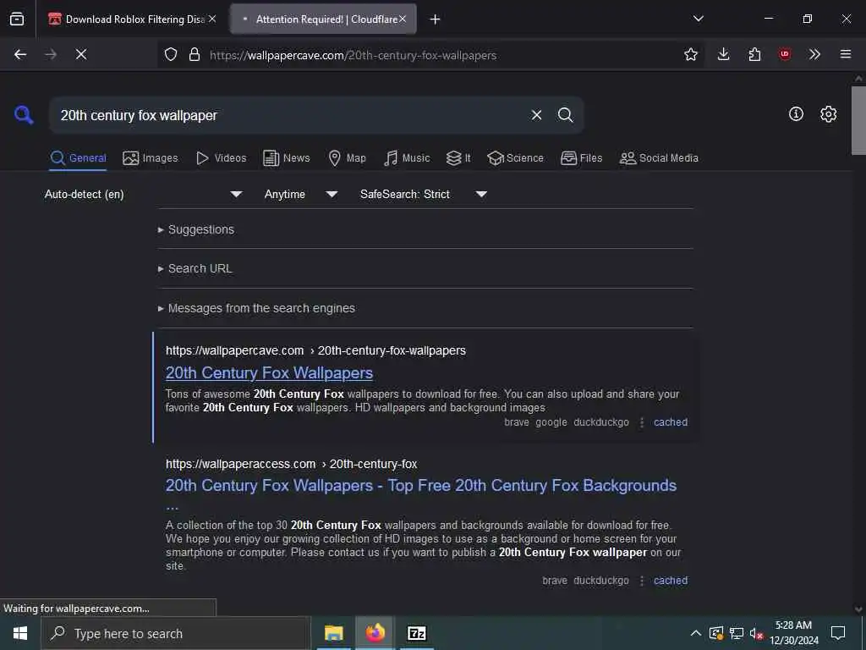Click the site security padlock icon

pyautogui.click(x=195, y=54)
